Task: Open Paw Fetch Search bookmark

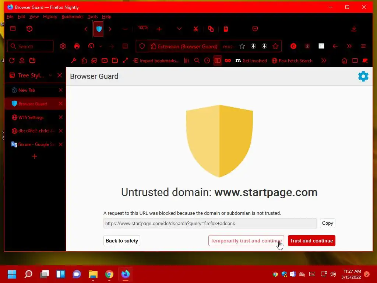Action: coord(292,61)
